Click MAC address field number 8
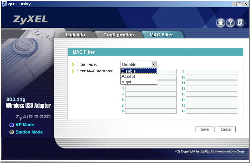Screen dimensions: 250x163 [151, 111]
